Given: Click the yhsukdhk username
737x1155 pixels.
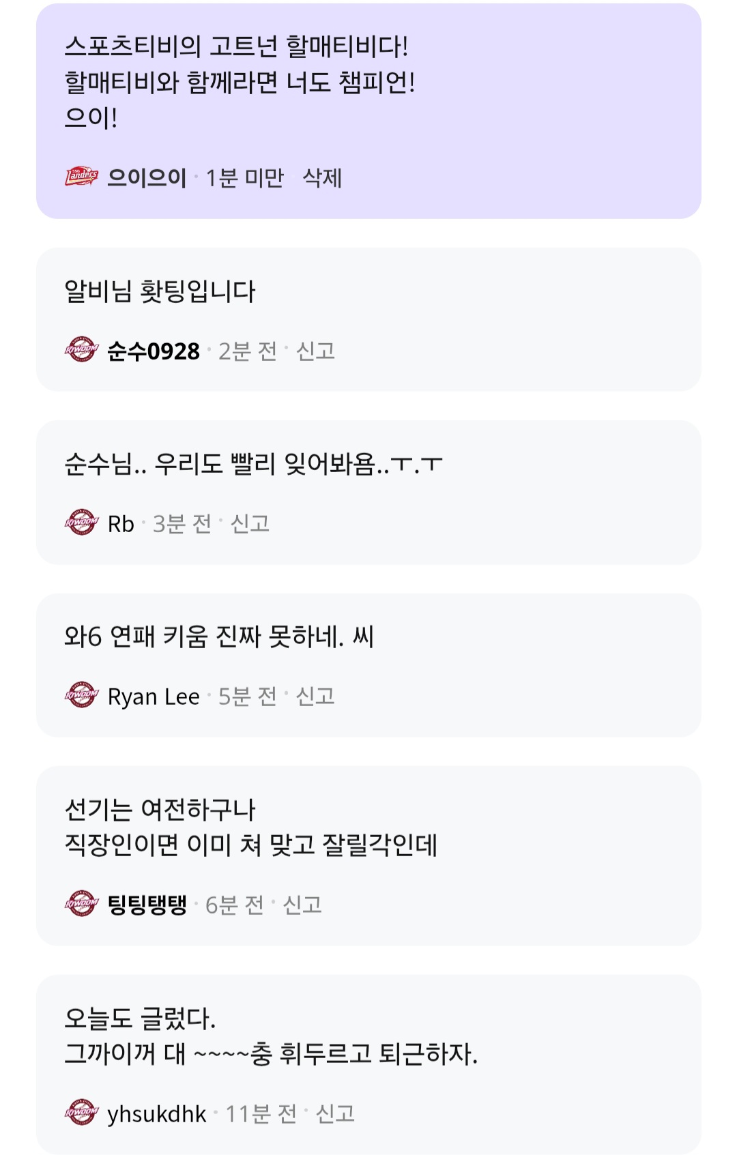Looking at the screenshot, I should click(156, 1113).
